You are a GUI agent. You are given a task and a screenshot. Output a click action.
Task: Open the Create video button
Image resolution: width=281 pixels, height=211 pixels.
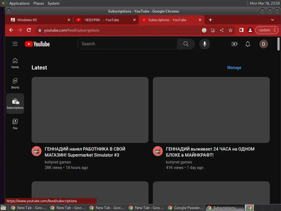[x=234, y=44]
